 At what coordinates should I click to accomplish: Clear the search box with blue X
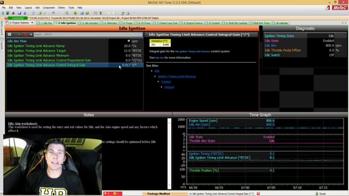coord(141,34)
